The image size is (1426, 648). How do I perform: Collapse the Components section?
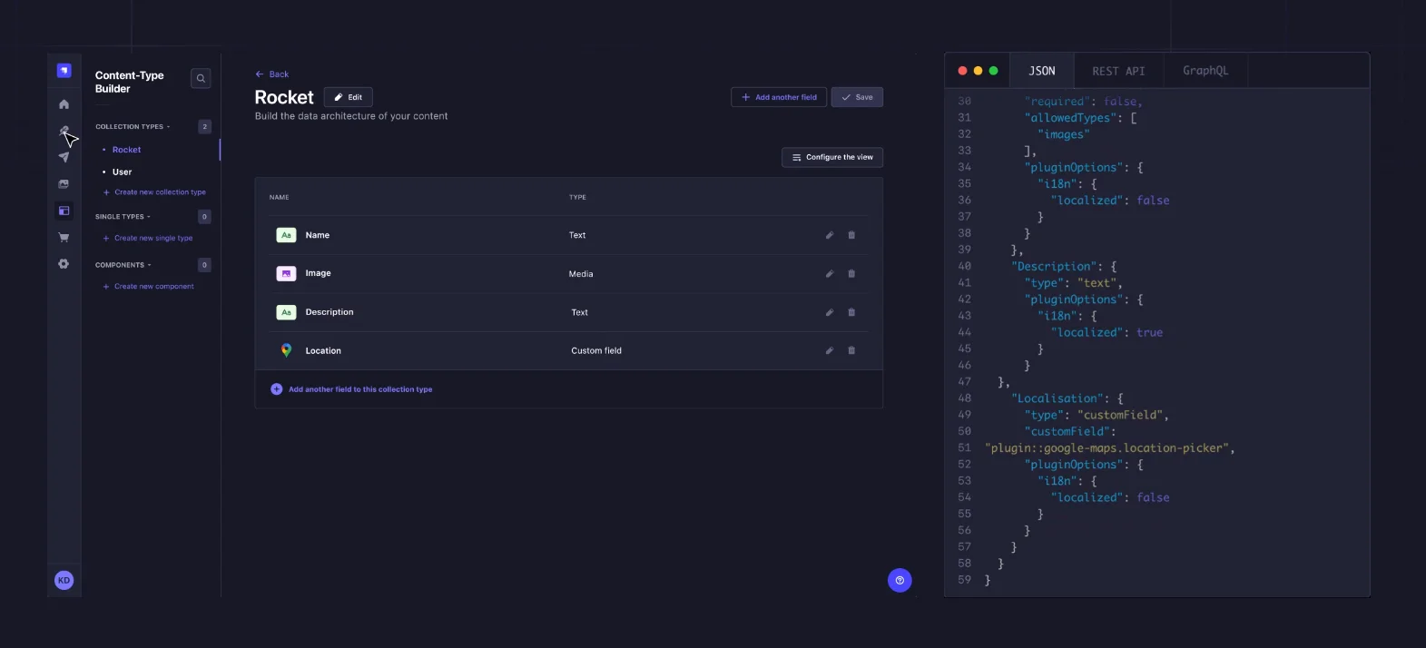(x=123, y=265)
